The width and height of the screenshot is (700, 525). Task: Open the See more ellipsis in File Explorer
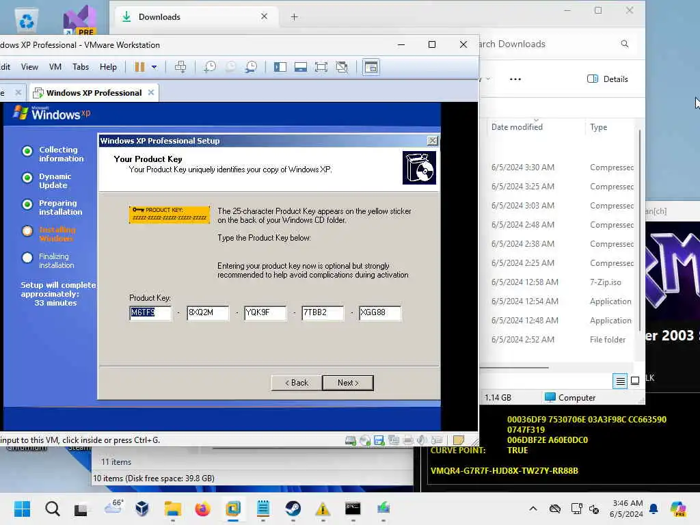click(x=515, y=79)
